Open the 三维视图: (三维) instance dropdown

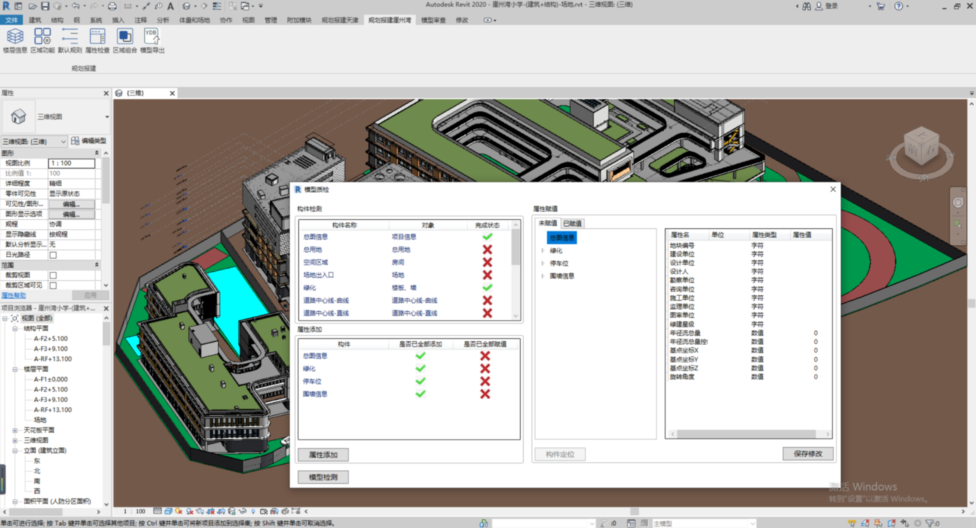point(34,141)
